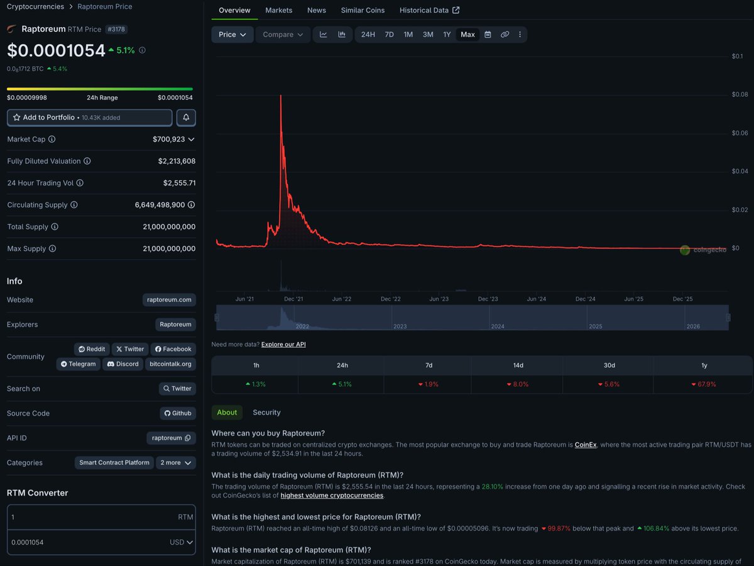Click the price peak on the chart

[x=280, y=96]
